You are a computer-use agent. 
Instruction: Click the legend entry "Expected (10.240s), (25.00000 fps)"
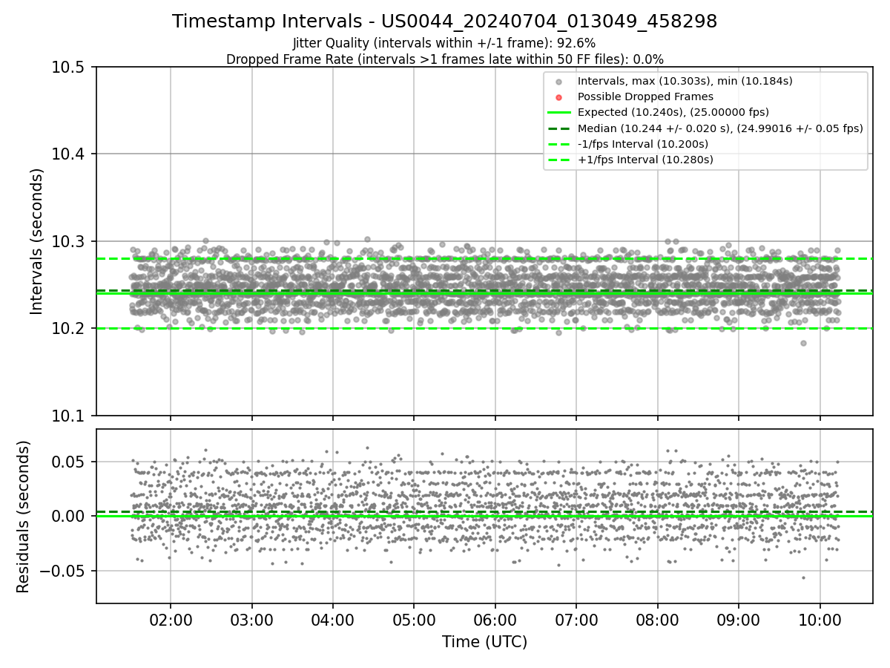[x=673, y=112]
